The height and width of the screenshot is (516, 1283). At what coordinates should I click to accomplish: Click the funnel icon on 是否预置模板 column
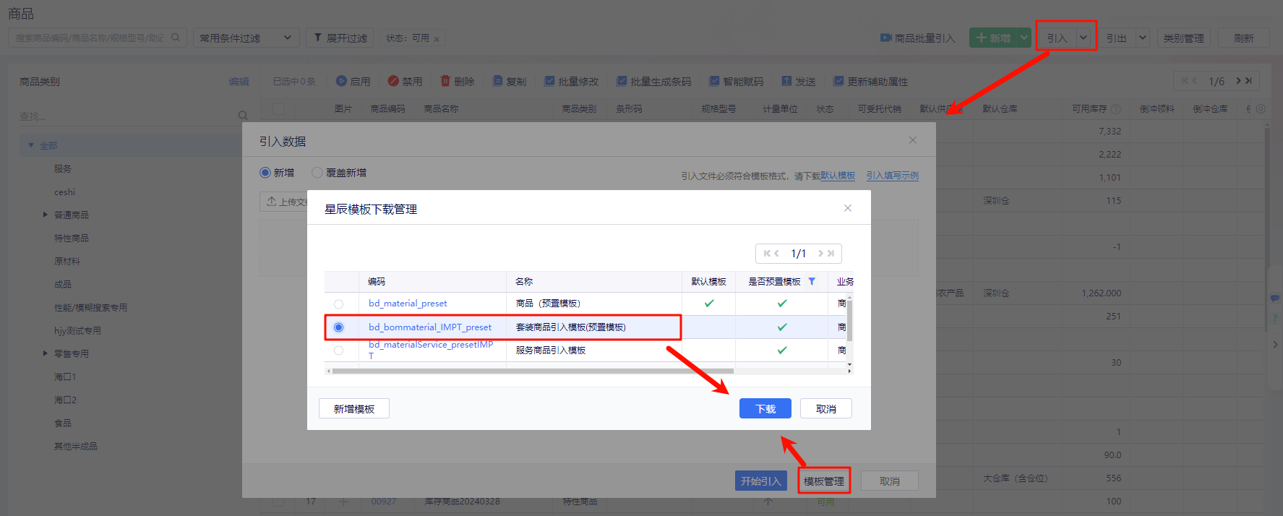tap(812, 281)
